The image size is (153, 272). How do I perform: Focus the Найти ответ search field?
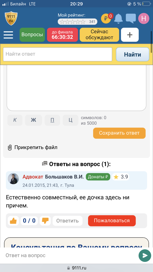58,54
